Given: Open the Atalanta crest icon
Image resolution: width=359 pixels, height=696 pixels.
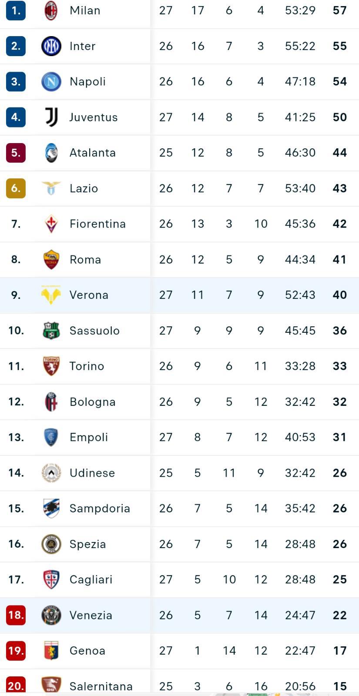Looking at the screenshot, I should [51, 153].
